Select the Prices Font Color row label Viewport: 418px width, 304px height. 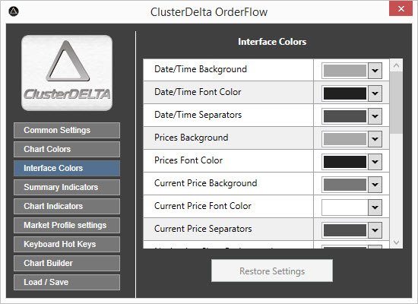188,160
